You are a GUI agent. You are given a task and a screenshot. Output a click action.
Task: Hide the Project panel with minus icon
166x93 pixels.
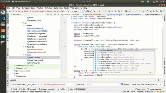click(58, 14)
